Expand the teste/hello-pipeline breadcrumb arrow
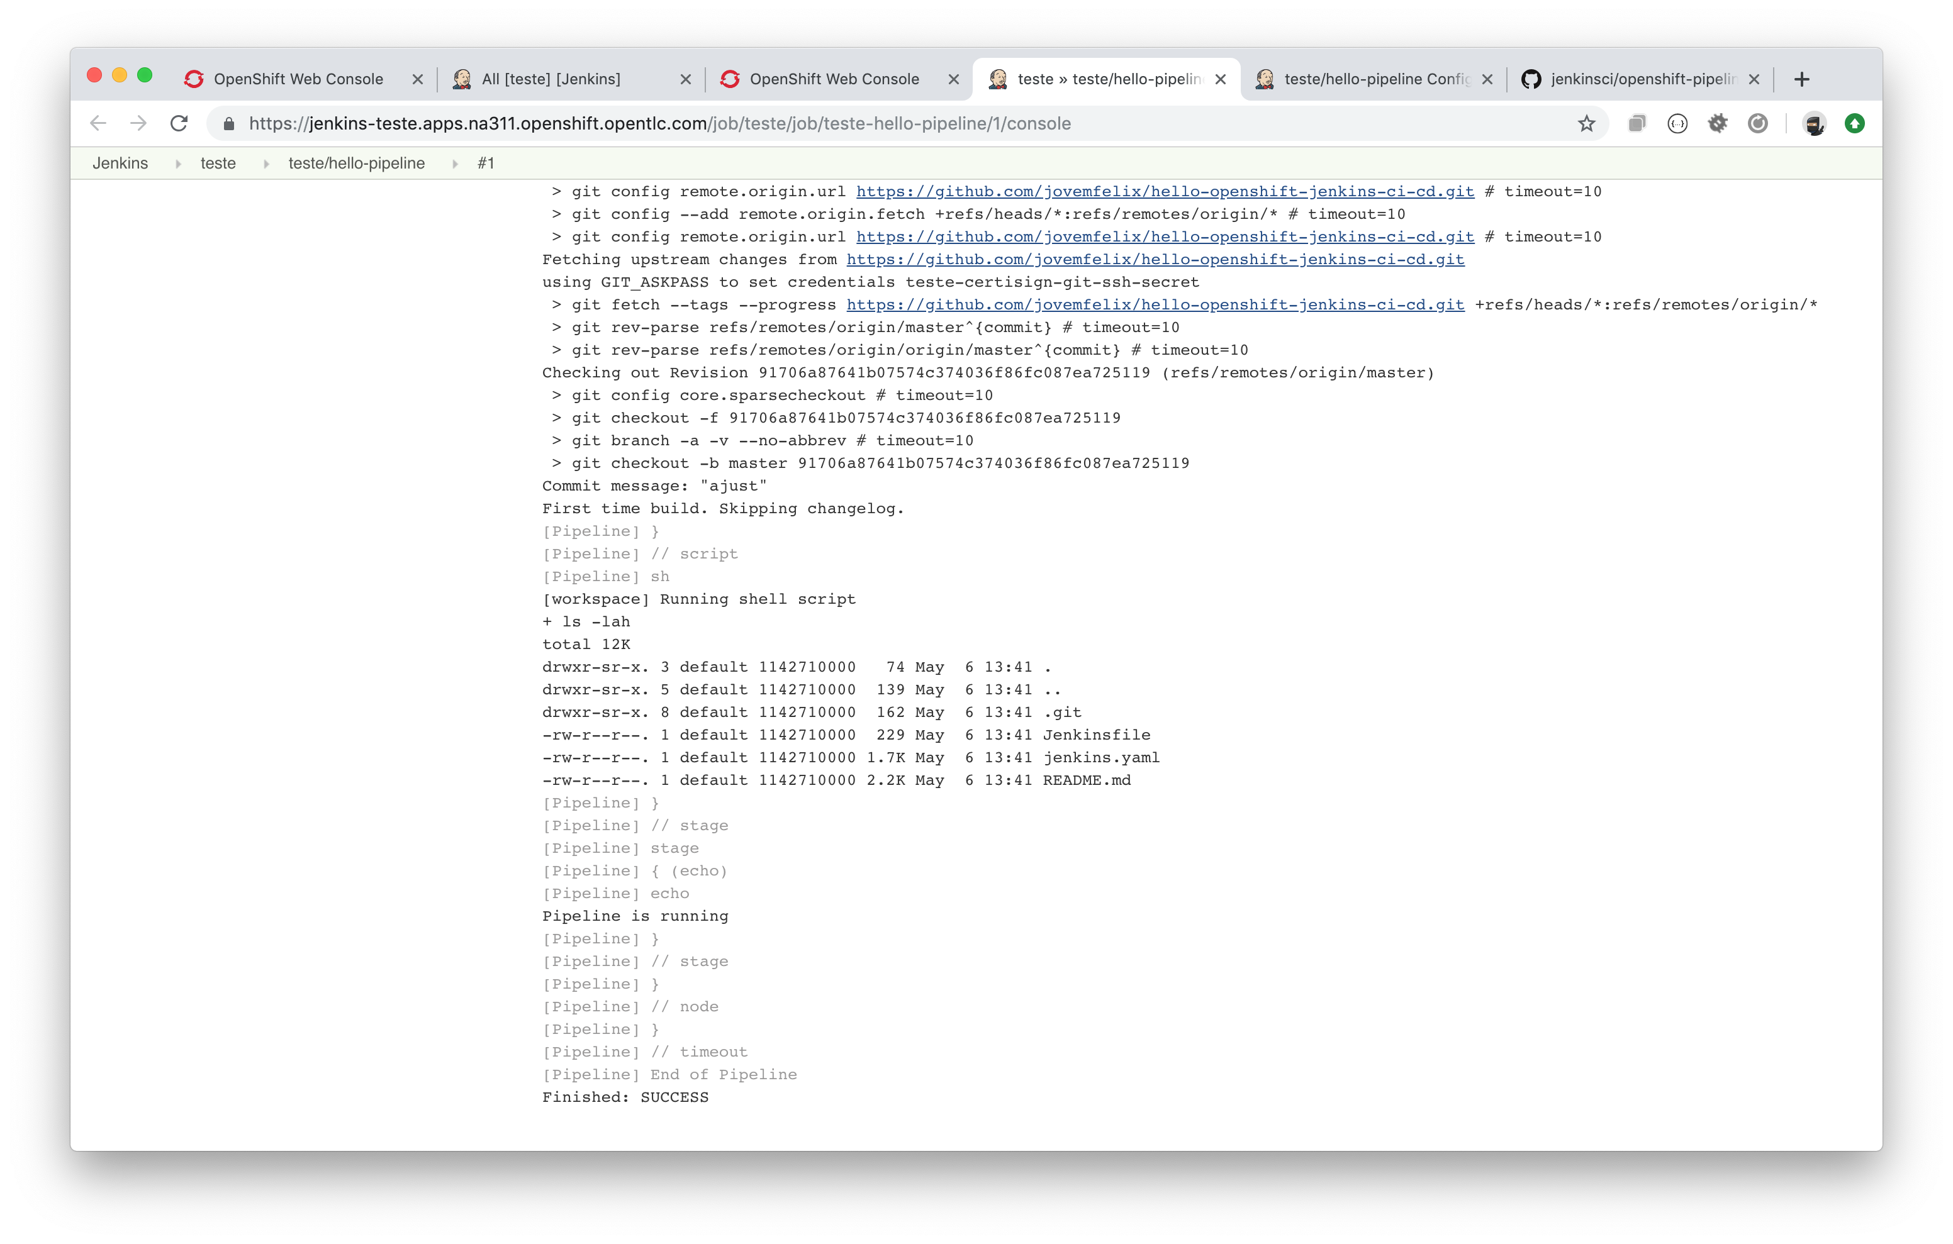1953x1244 pixels. click(x=455, y=164)
